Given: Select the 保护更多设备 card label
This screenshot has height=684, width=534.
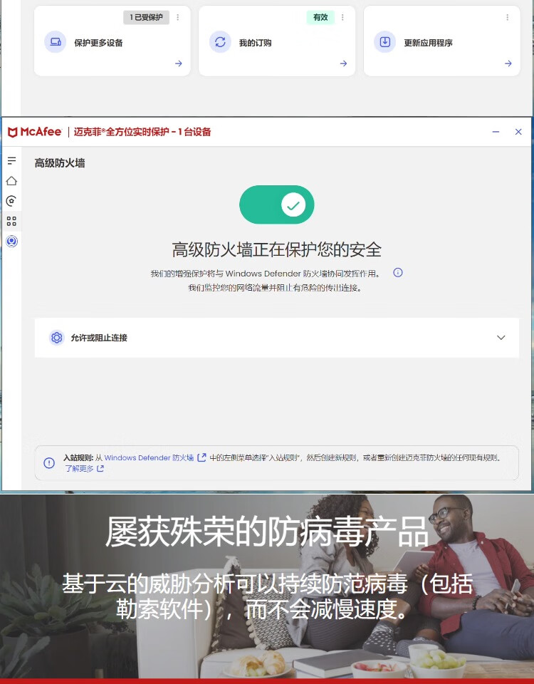Looking at the screenshot, I should (98, 43).
